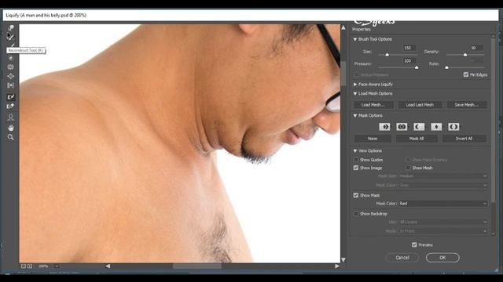Open the backdrop Use dropdown
This screenshot has width=503, height=282.
pos(443,222)
